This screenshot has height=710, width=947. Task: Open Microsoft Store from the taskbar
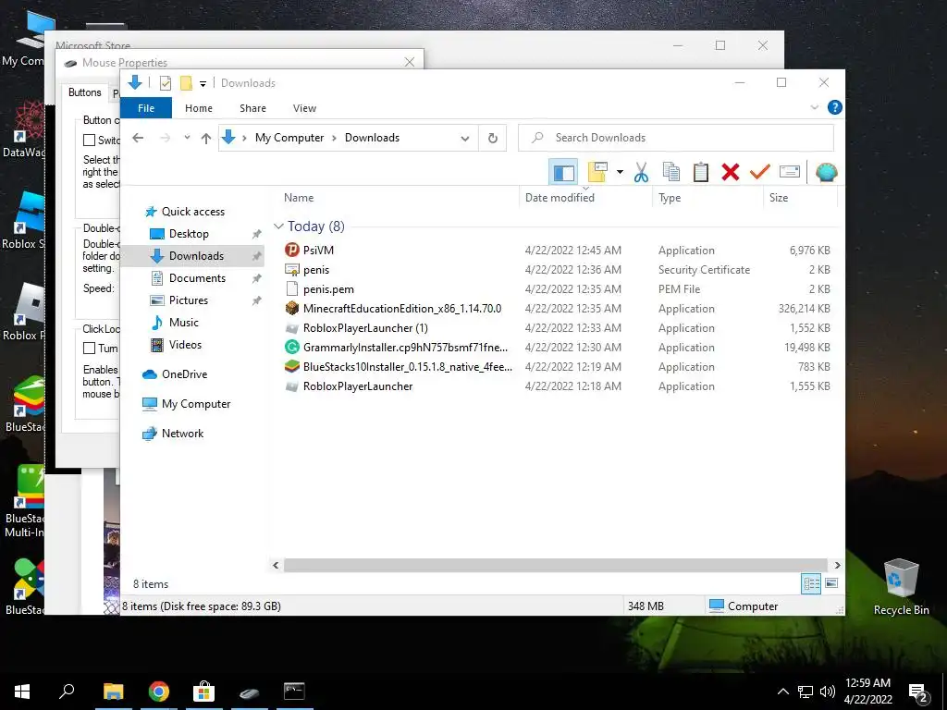[203, 692]
